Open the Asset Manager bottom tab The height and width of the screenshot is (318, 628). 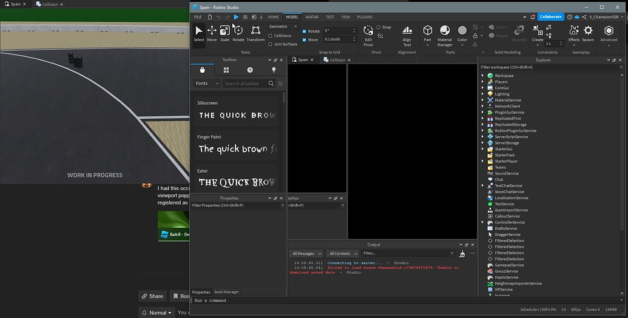[x=226, y=292]
